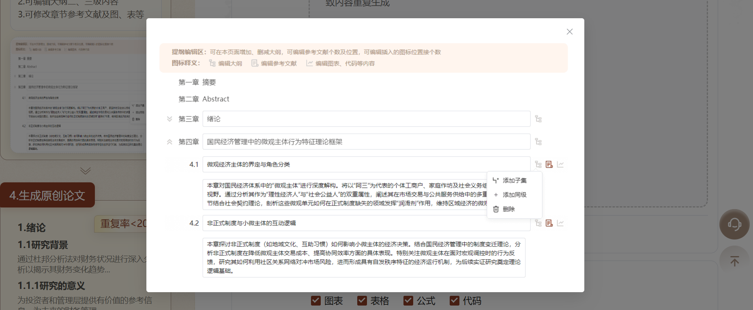Toggle the 图表 checkbox
The height and width of the screenshot is (310, 753).
pos(315,300)
